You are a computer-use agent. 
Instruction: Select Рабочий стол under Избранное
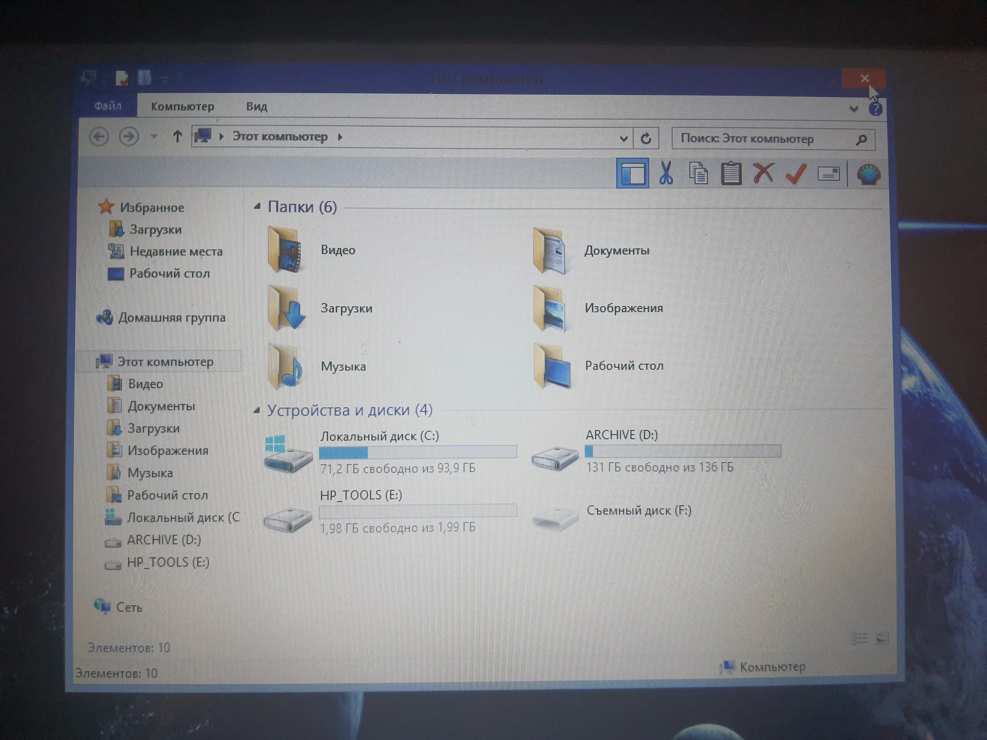click(x=159, y=274)
